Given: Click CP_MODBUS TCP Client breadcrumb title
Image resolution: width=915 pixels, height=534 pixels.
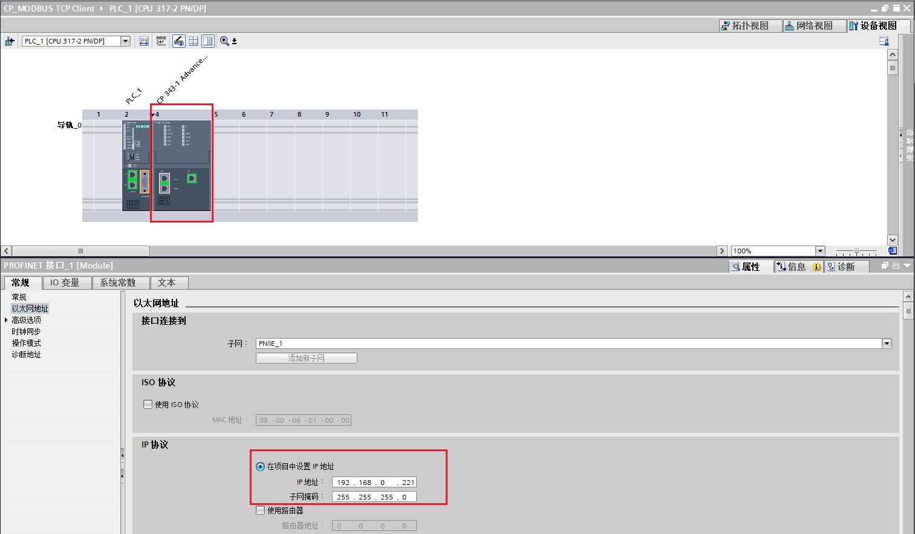Looking at the screenshot, I should (49, 8).
